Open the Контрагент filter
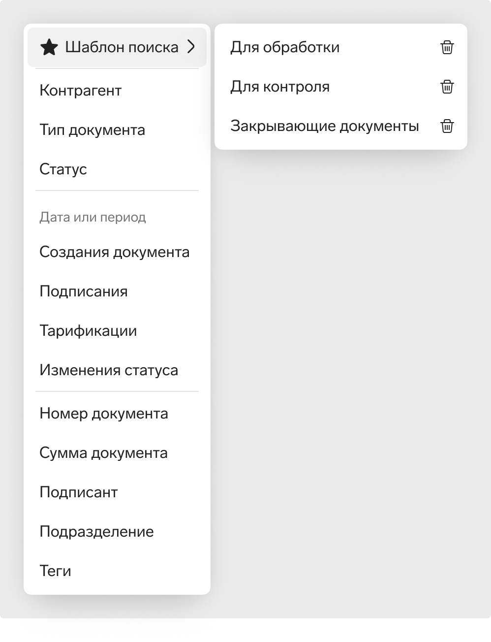Viewport: 491px width, 642px height. coord(117,91)
